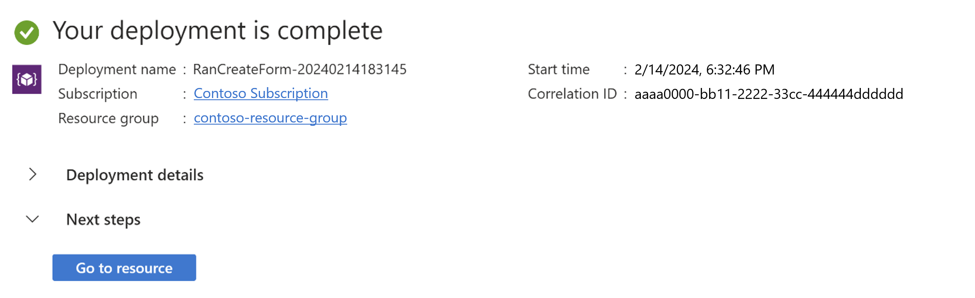The image size is (975, 298).
Task: Click the purple template deployment icon
Action: point(26,80)
